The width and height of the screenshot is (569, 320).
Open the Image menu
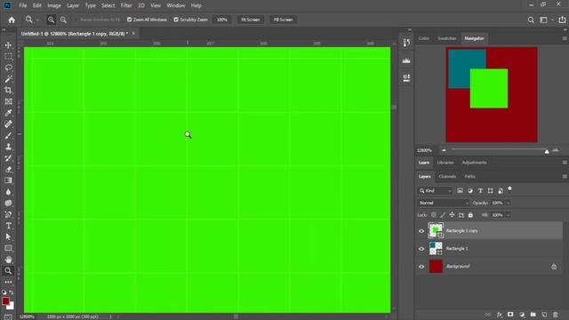[x=54, y=5]
